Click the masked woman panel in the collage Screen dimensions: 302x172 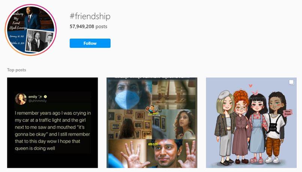pos(130,94)
